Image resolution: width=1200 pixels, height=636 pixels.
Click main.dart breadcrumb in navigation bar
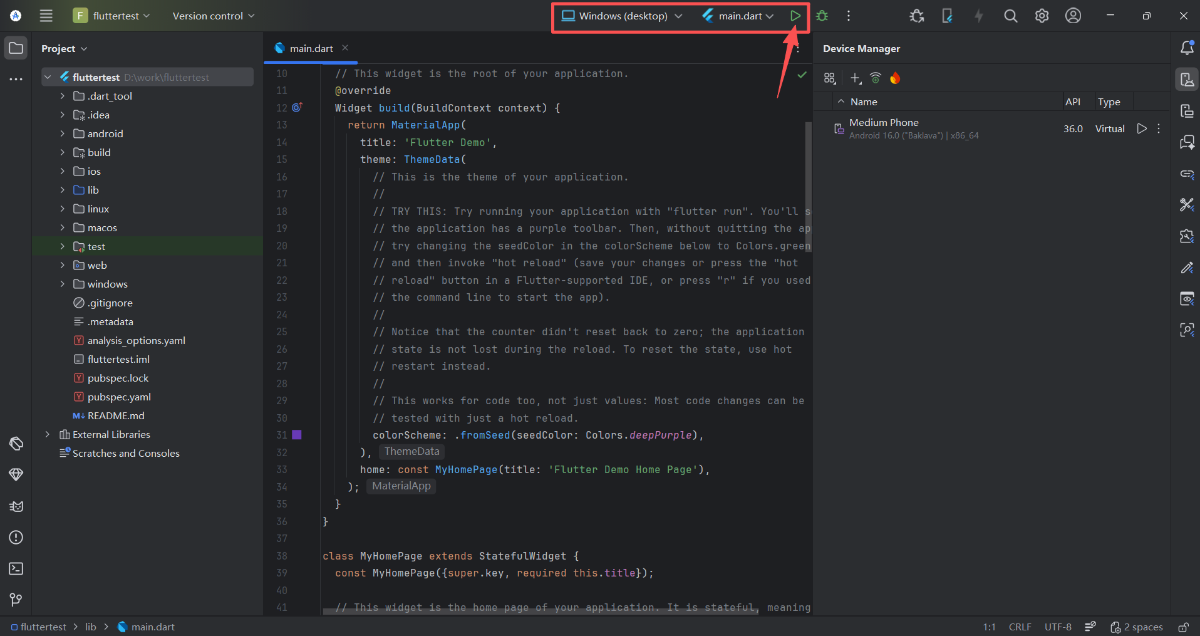point(147,627)
